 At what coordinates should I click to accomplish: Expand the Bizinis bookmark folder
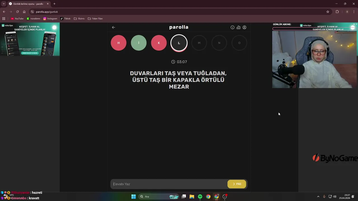tap(79, 19)
